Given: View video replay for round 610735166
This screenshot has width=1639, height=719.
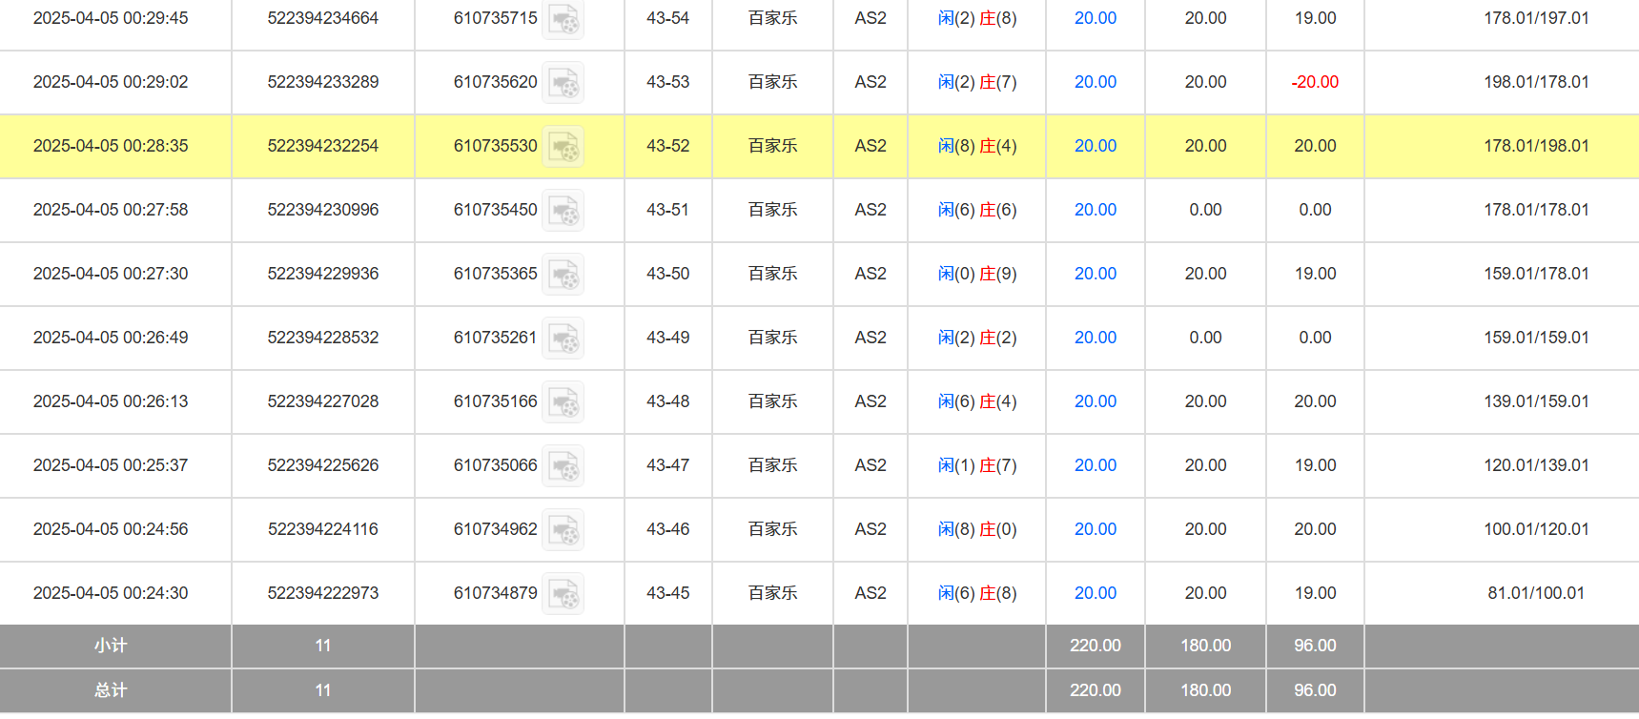Looking at the screenshot, I should click(563, 402).
